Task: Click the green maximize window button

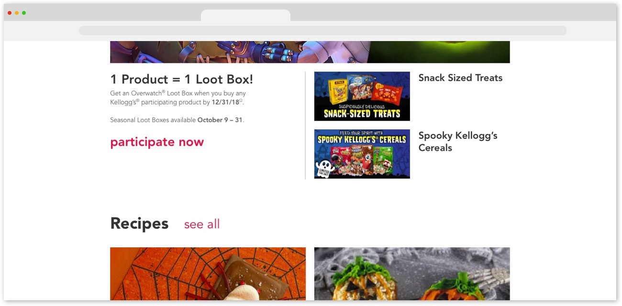Action: click(x=24, y=13)
